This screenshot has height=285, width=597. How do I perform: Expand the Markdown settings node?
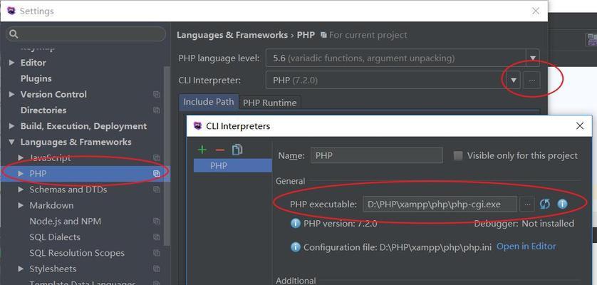pos(21,205)
